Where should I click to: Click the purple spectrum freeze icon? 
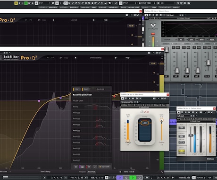[82, 167]
